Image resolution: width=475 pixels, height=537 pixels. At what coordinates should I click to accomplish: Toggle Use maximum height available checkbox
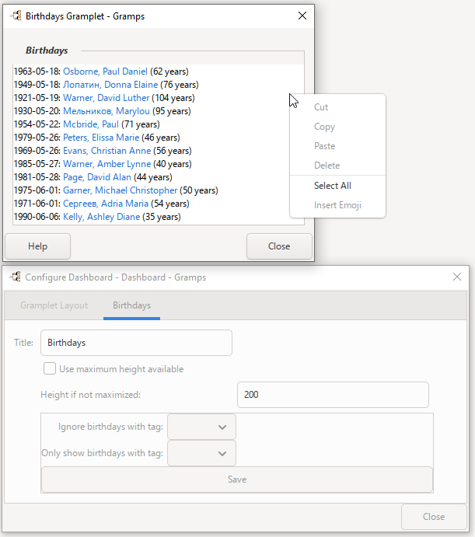(50, 369)
